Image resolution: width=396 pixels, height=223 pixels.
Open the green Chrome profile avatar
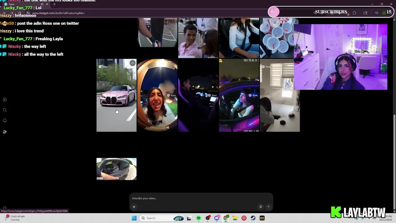point(384,13)
